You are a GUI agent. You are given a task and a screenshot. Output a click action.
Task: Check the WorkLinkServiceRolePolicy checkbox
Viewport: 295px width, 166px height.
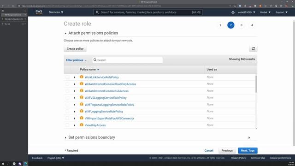(x=67, y=77)
